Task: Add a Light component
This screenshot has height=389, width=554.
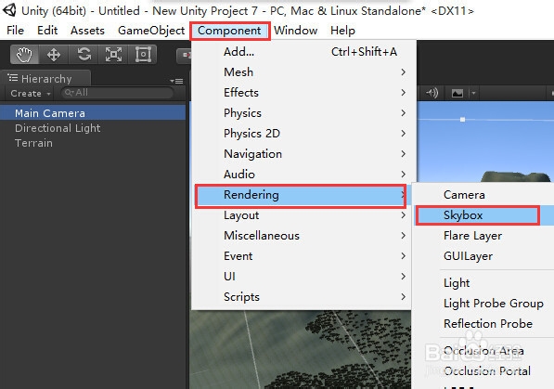Action: coord(484,283)
